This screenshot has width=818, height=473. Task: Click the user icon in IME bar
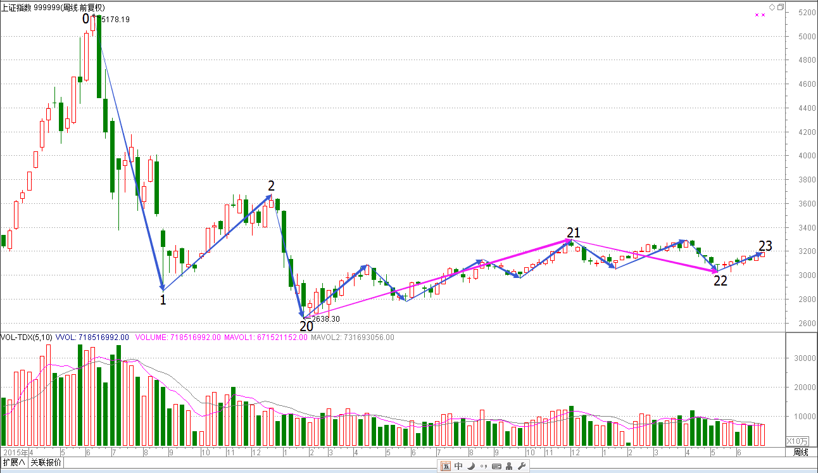[x=509, y=467]
